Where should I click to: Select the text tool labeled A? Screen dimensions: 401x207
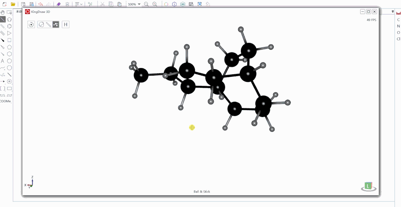(3, 61)
